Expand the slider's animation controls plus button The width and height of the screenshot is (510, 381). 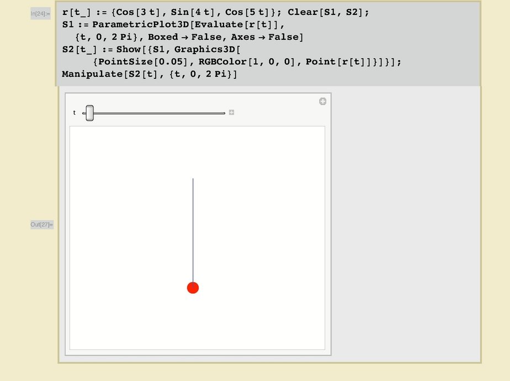coord(232,113)
